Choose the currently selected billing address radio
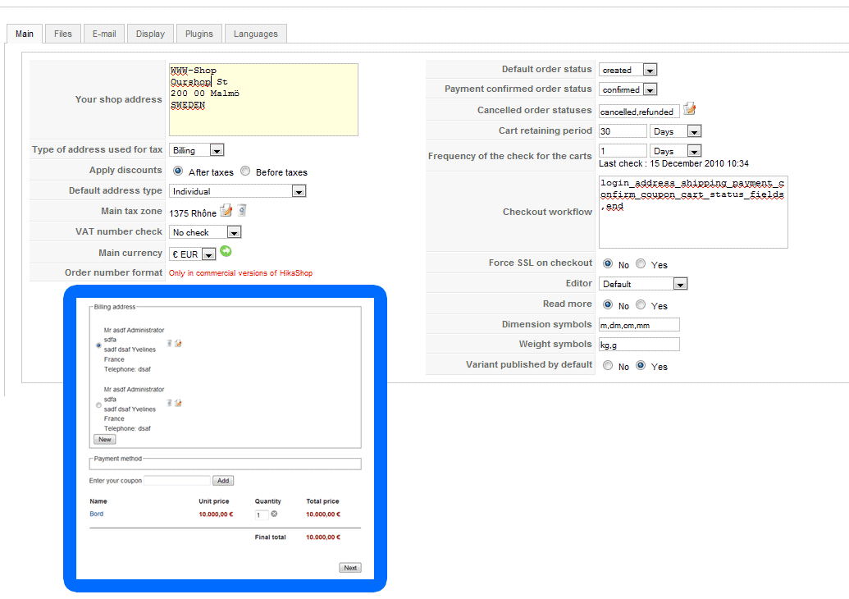 pyautogui.click(x=98, y=345)
